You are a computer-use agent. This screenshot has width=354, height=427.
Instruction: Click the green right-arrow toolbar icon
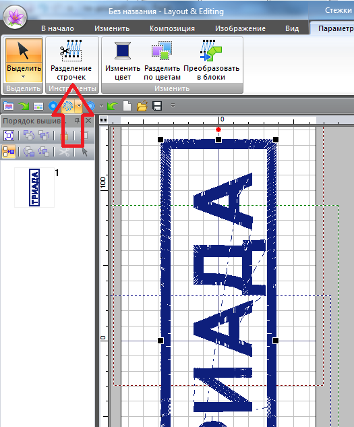[24, 106]
